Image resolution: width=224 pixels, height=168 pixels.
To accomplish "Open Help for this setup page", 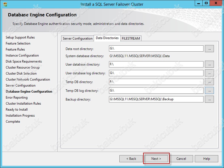I will click(x=207, y=159).
